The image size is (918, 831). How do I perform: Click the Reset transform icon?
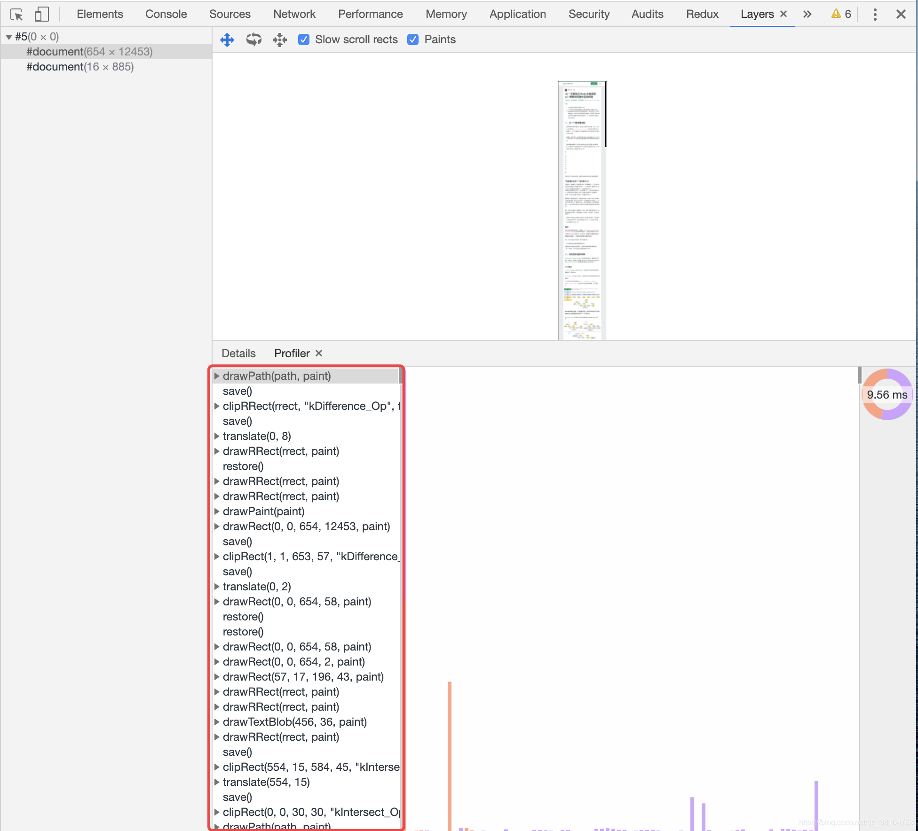point(280,40)
